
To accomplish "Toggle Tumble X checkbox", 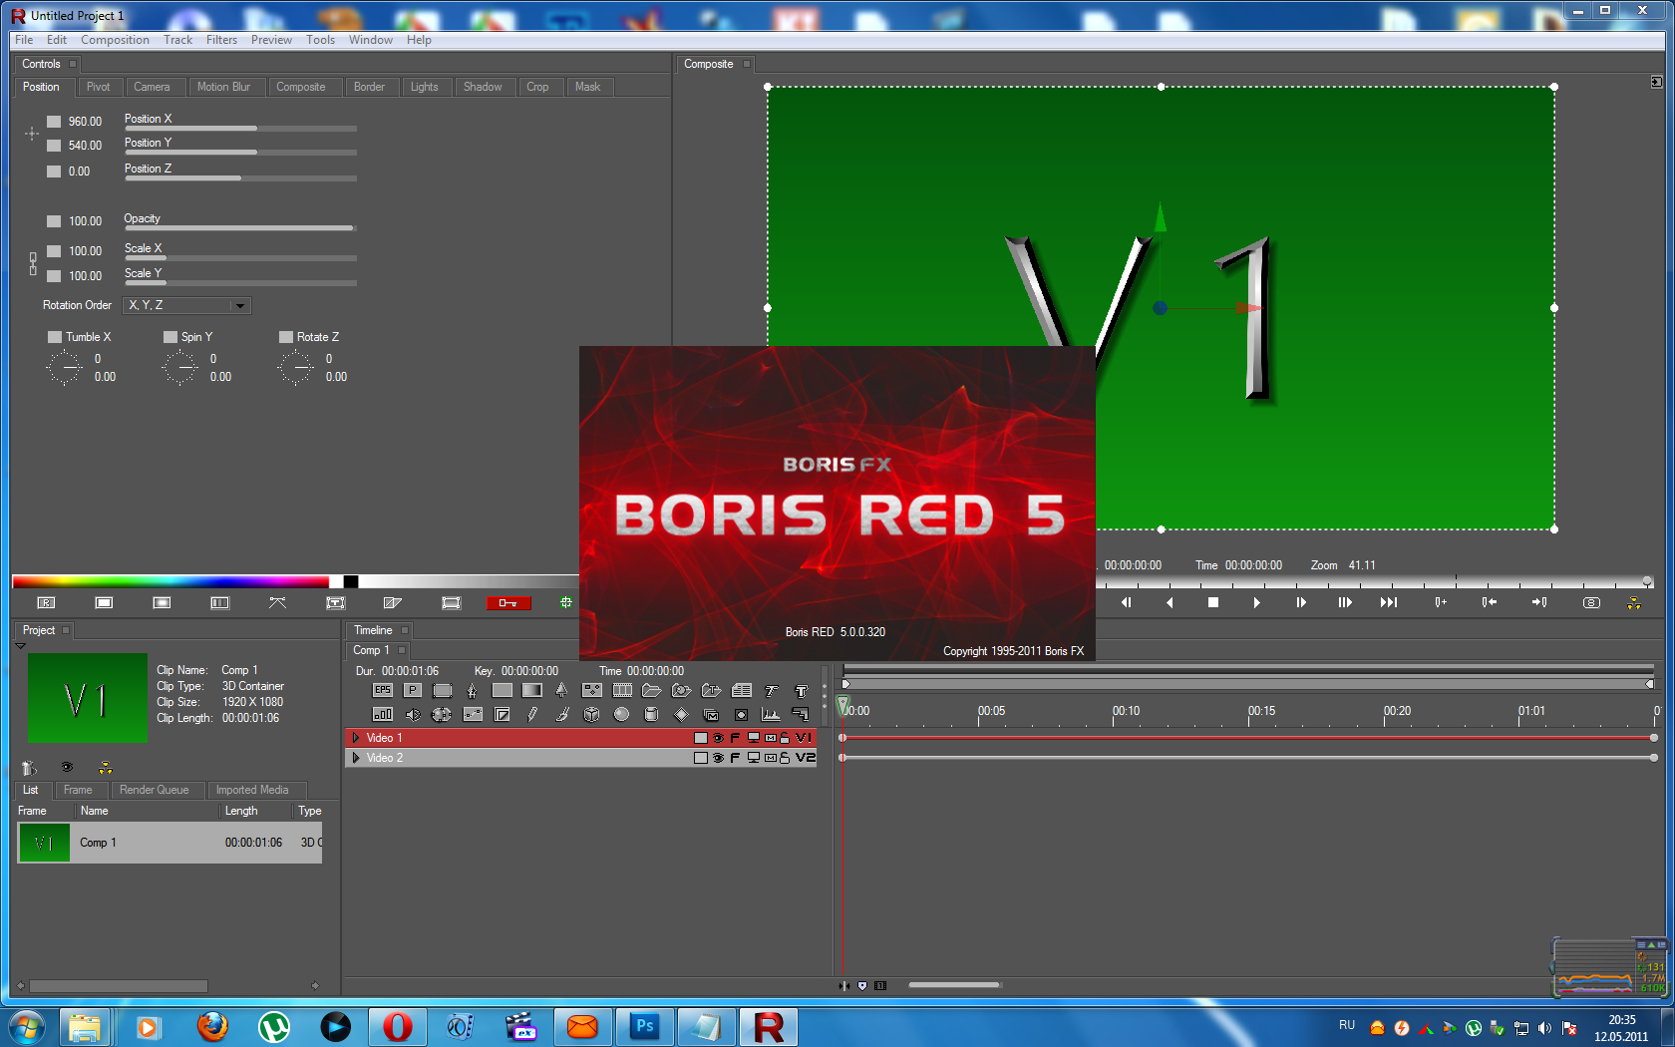I will 55,337.
